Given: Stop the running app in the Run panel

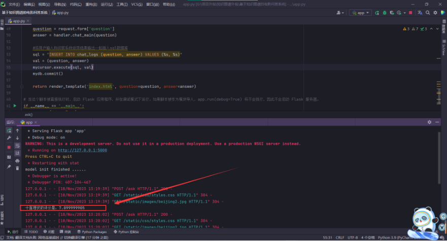Looking at the screenshot, I should click(9, 147).
